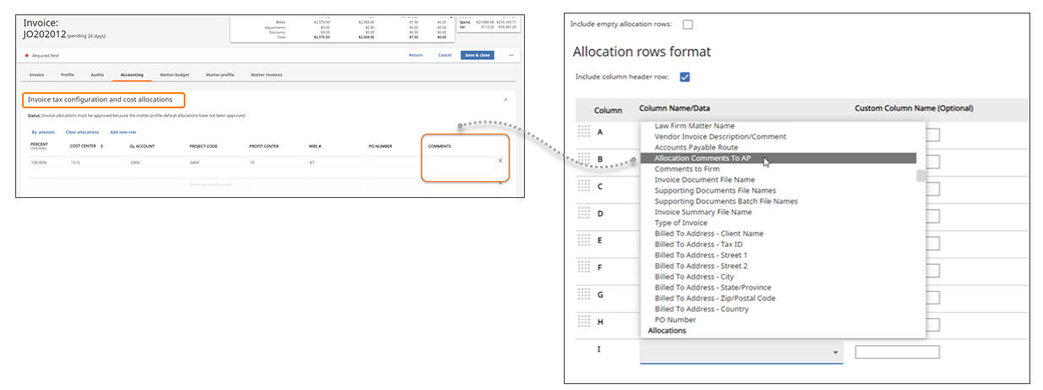Click the drag handle for column C
The width and height of the screenshot is (1043, 390).
(584, 185)
